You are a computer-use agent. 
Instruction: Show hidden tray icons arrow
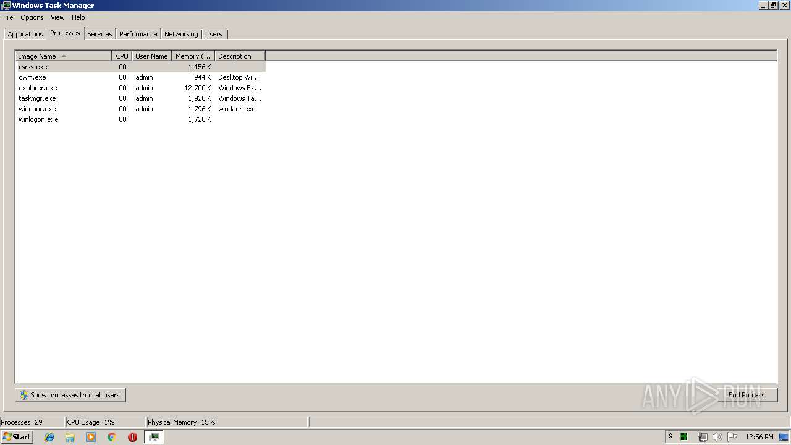pyautogui.click(x=670, y=437)
